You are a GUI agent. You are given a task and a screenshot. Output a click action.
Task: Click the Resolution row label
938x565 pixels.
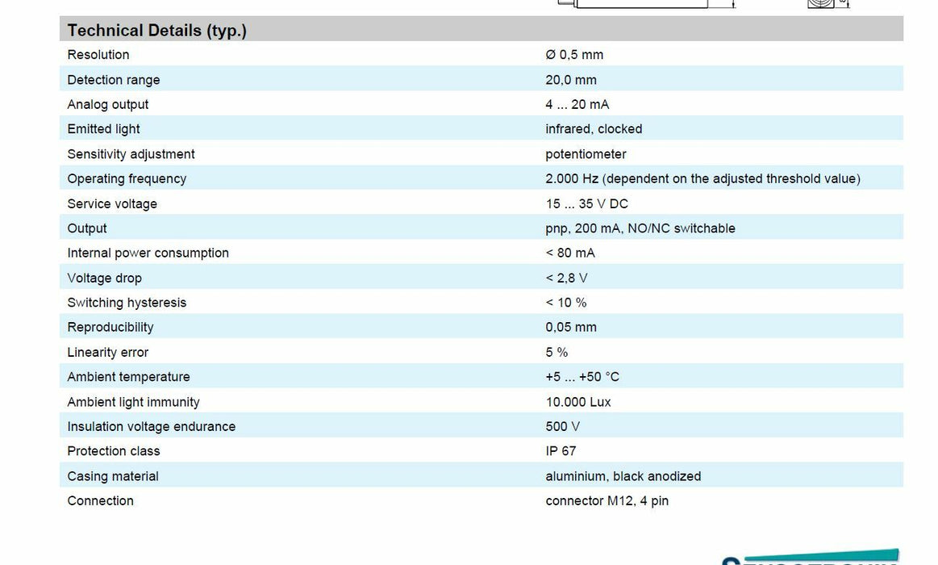[x=98, y=55]
